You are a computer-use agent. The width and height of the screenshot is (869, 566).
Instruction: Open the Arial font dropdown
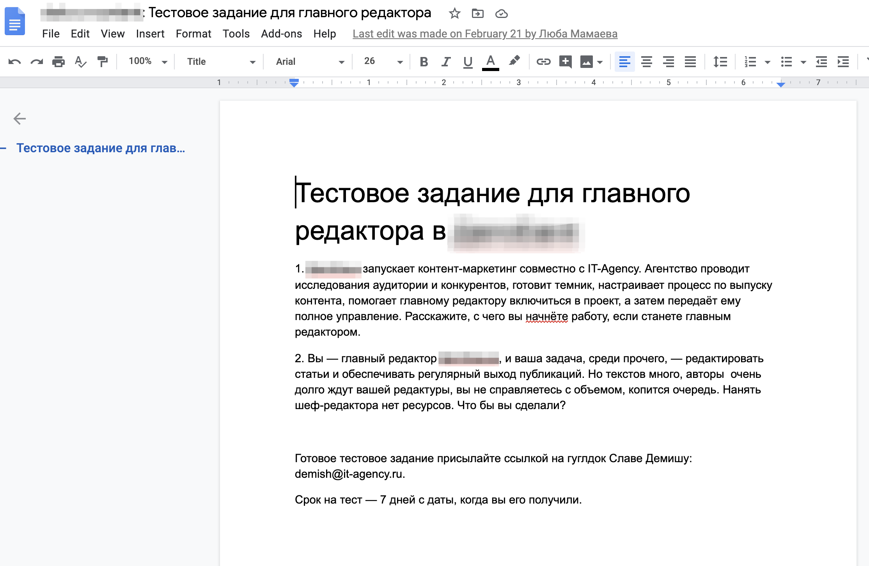tap(310, 62)
